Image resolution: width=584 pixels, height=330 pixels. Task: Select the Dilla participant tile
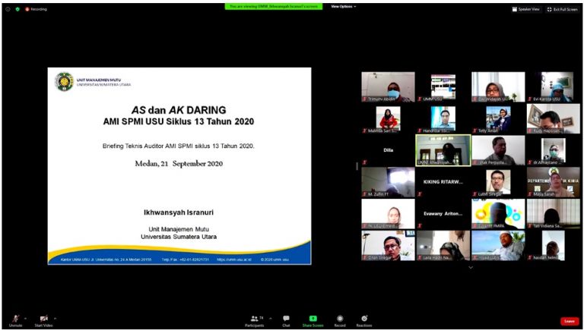coord(388,150)
